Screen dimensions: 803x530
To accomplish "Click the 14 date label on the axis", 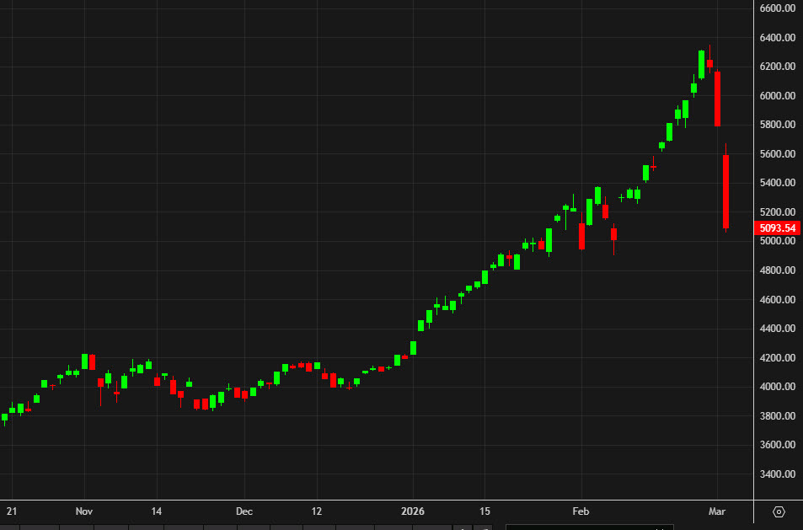I will (156, 511).
